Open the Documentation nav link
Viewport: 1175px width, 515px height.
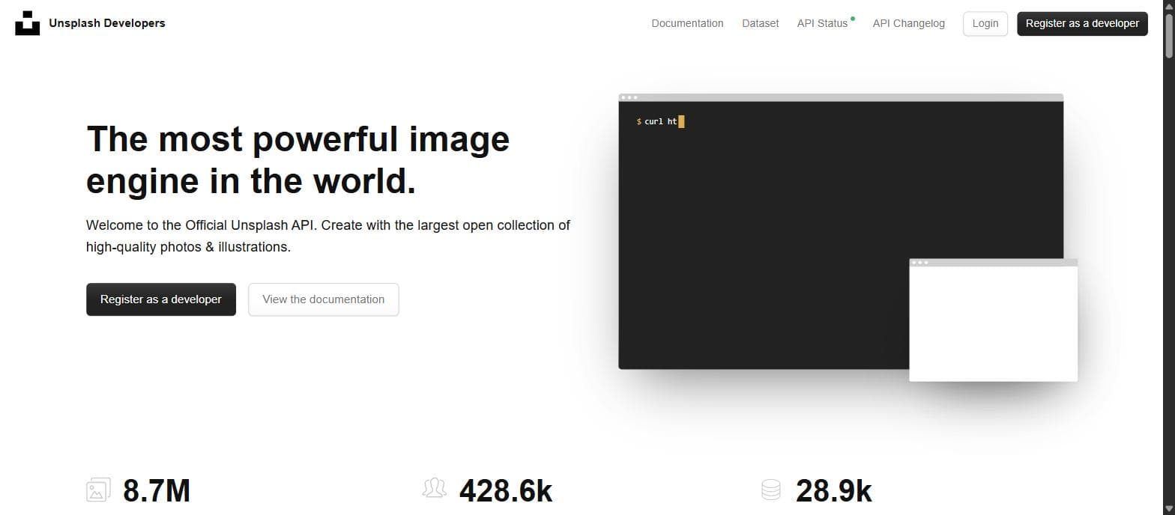click(687, 23)
